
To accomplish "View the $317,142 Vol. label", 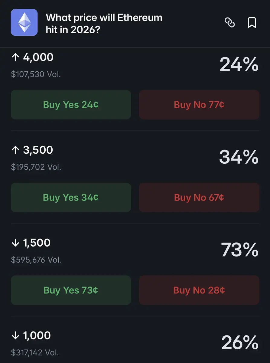I will tap(35, 353).
